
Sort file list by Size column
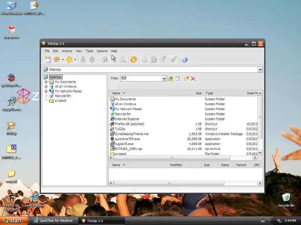click(187, 93)
